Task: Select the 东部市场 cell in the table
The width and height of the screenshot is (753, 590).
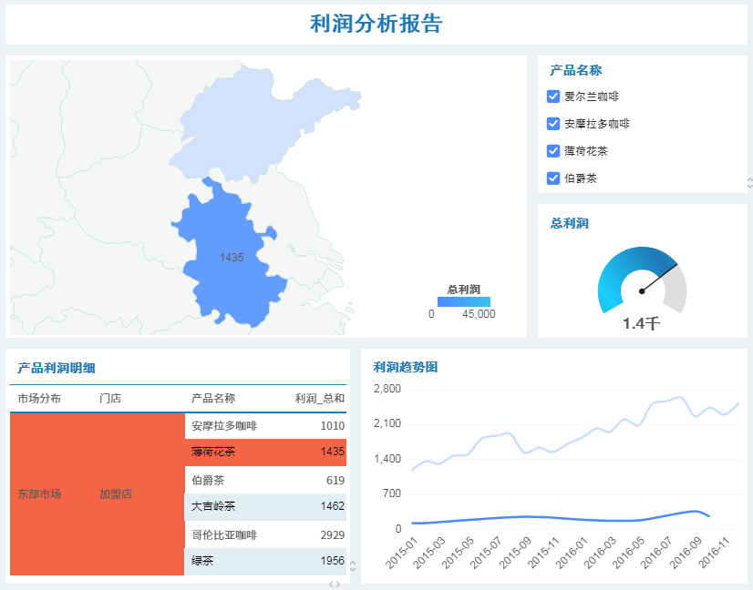Action: (38, 493)
